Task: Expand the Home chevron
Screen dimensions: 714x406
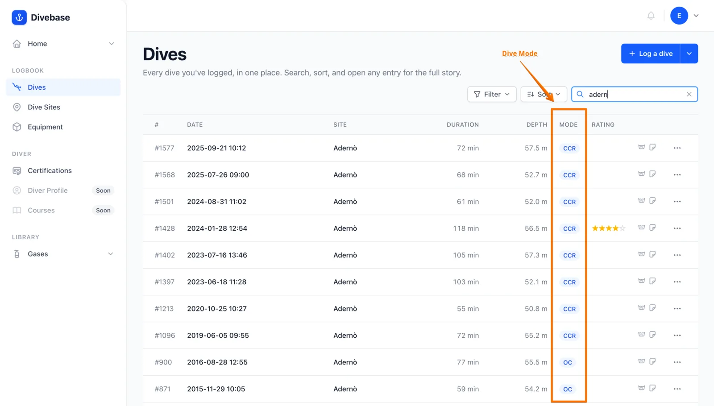Action: (112, 44)
